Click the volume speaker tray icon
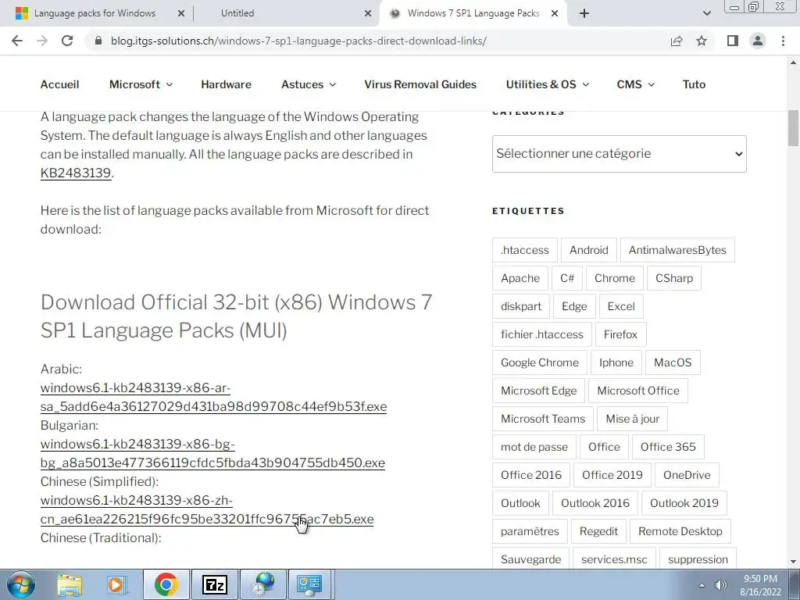The image size is (800, 600). point(721,585)
